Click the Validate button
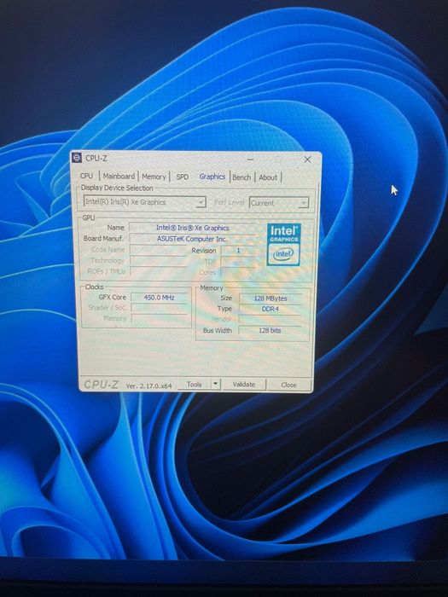Screen dimensions: 448x597 [x=244, y=384]
